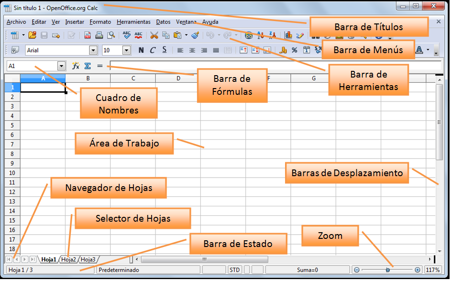Viewport: 451px width, 281px height.
Task: Launch the Function Wizard fx icon
Action: tap(76, 66)
